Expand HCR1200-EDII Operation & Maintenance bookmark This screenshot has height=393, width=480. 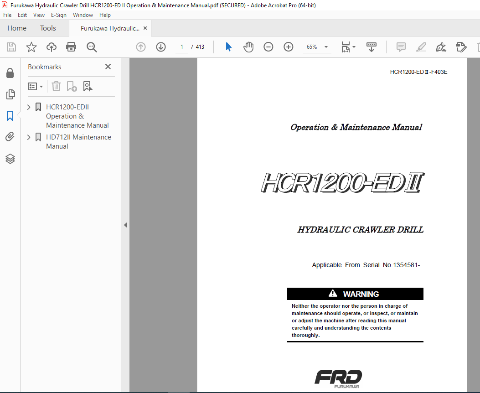click(x=29, y=107)
